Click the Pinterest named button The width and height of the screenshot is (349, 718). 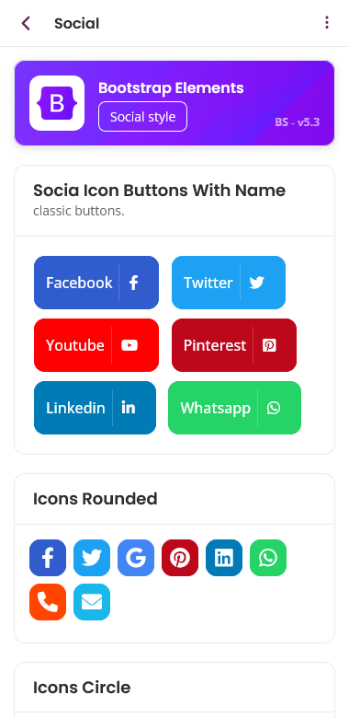[234, 345]
